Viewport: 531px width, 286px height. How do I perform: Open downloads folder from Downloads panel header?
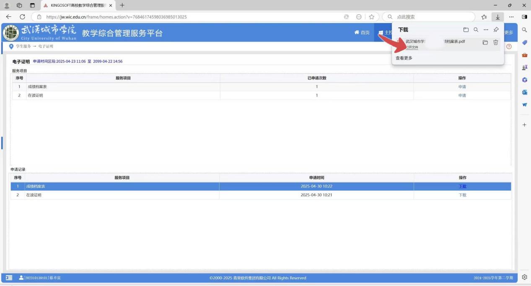click(x=466, y=30)
